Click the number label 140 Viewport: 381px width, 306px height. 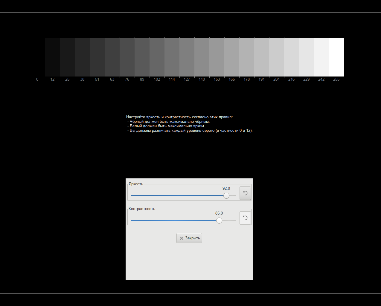202,79
